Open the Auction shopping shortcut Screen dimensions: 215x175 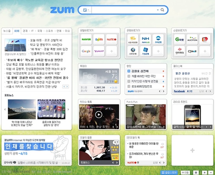tap(192, 39)
